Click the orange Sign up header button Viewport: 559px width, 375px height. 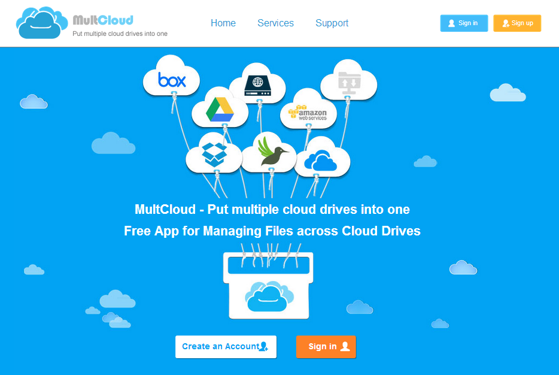[x=517, y=23]
